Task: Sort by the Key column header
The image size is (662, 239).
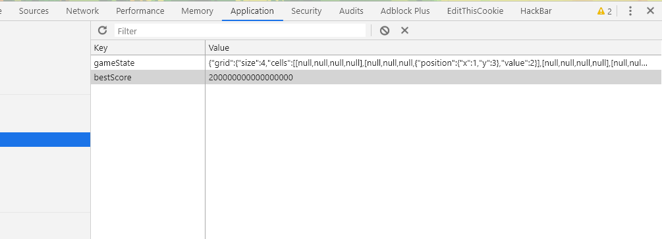Action: point(148,47)
